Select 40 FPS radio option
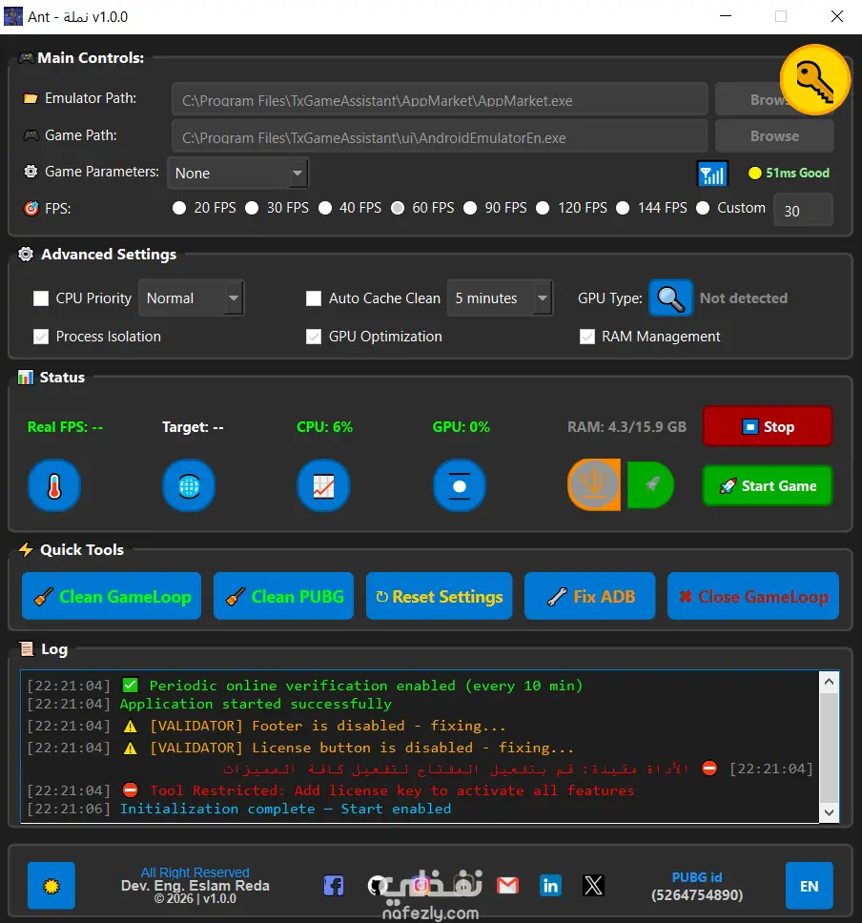862x923 pixels. (350, 208)
